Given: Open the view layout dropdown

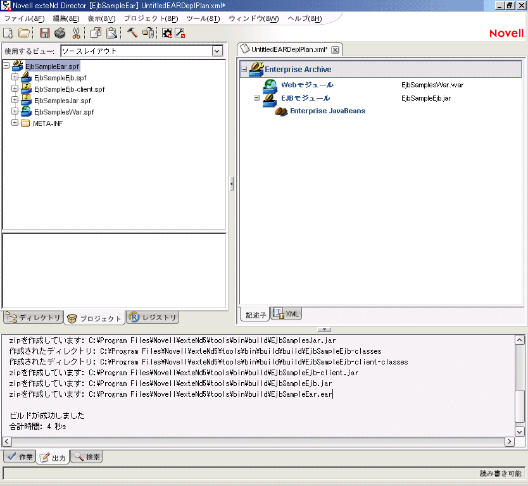Looking at the screenshot, I should pos(217,51).
